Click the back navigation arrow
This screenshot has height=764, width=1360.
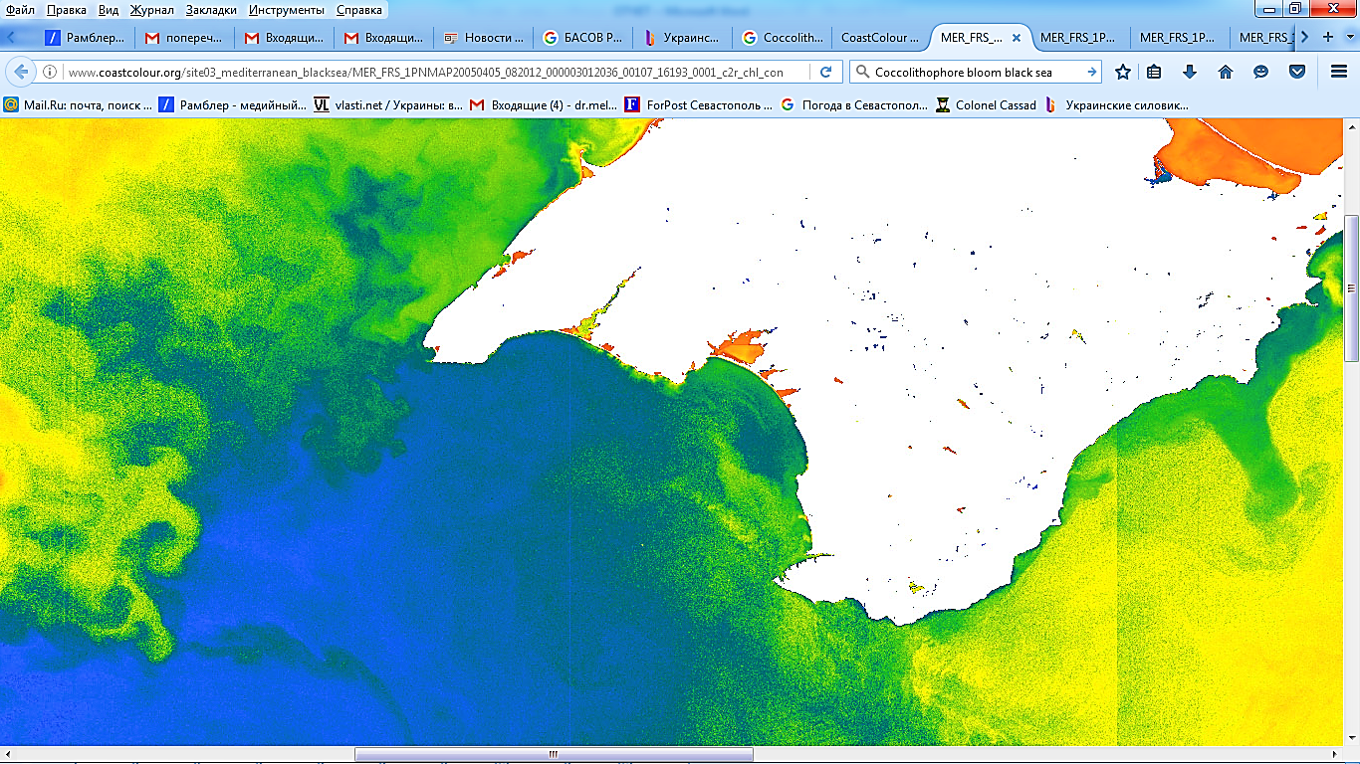(22, 72)
